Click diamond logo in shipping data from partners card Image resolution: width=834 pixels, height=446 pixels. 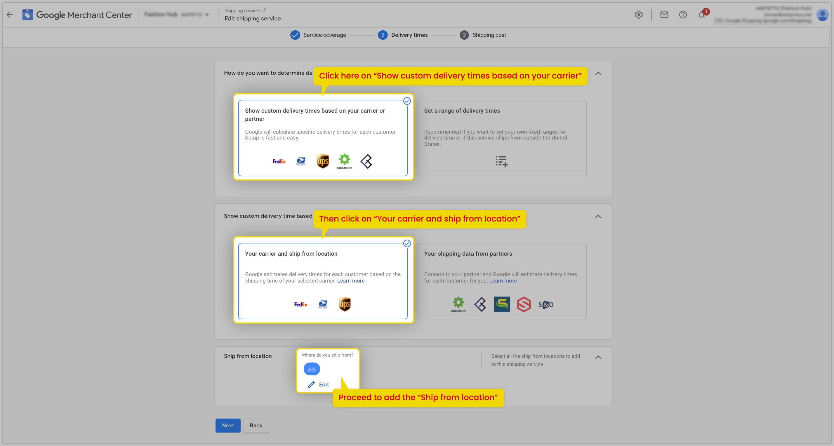pos(480,304)
